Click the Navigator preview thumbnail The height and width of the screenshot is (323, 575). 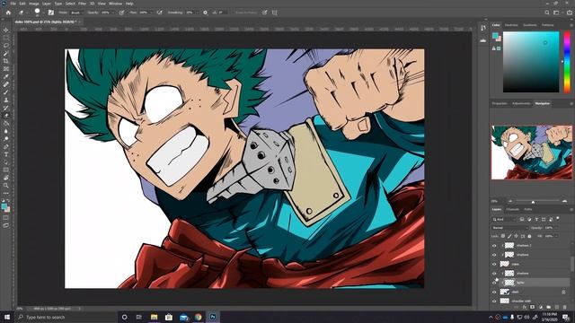pos(531,153)
